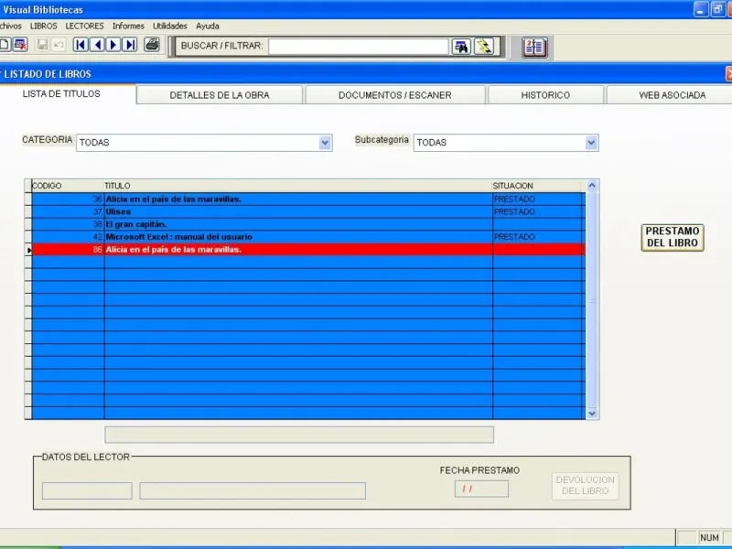The width and height of the screenshot is (732, 549).
Task: Click the BUSCAR / FILTRAR text field
Action: pos(358,47)
